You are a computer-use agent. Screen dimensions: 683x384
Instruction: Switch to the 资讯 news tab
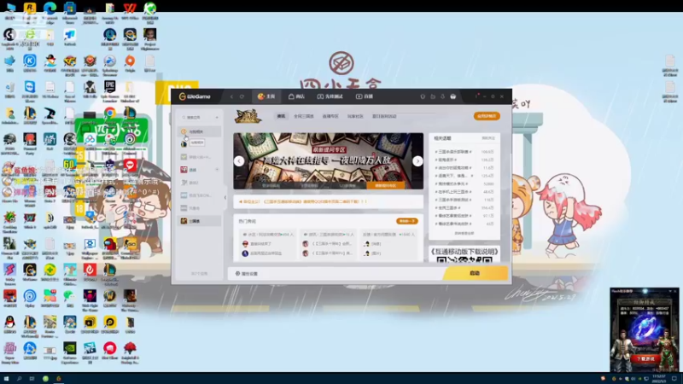coord(281,116)
